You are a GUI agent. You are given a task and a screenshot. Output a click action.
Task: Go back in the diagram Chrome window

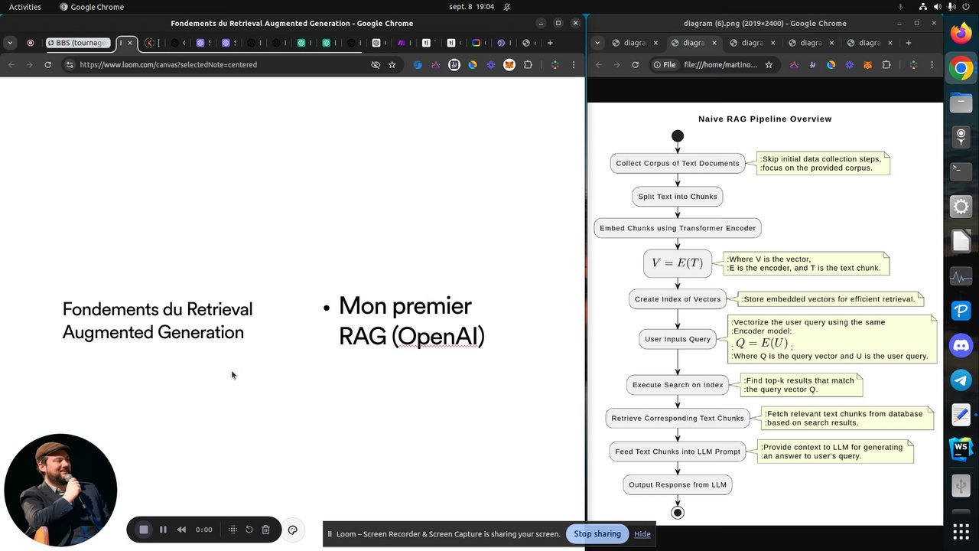click(x=598, y=65)
